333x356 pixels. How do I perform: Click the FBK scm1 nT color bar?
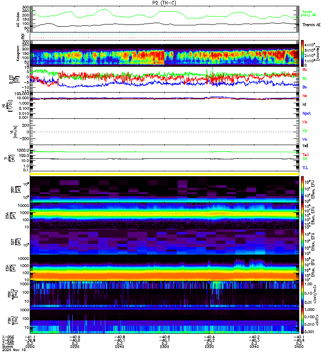(x=302, y=320)
